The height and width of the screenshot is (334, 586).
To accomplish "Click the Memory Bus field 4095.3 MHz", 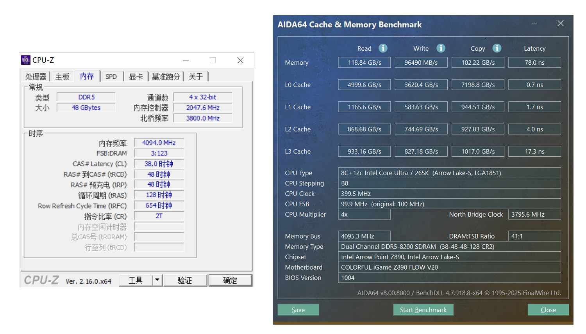I will (x=364, y=236).
